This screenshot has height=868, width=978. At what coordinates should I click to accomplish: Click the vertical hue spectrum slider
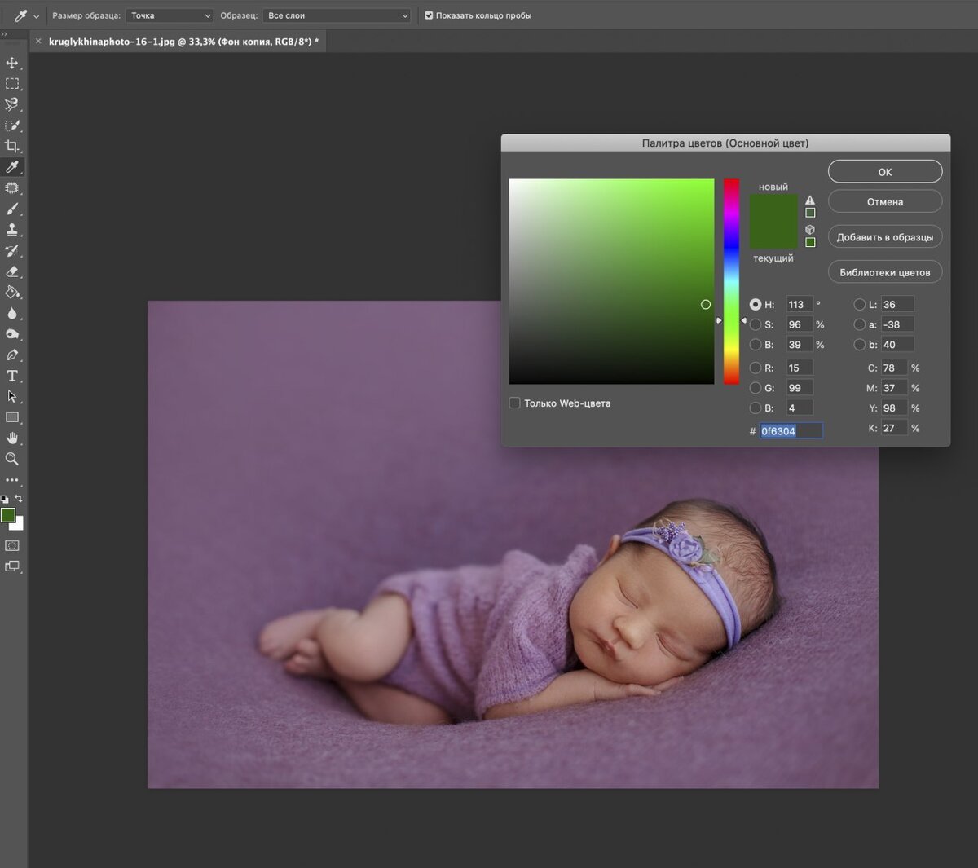point(731,281)
